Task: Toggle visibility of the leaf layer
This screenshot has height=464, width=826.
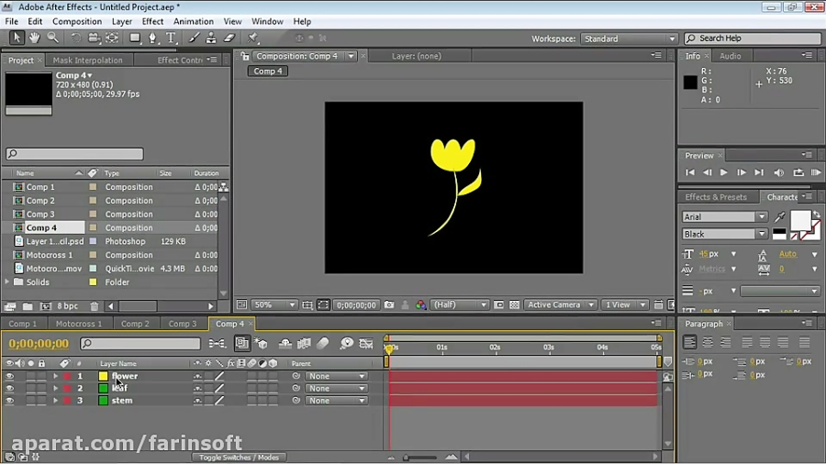Action: [9, 388]
